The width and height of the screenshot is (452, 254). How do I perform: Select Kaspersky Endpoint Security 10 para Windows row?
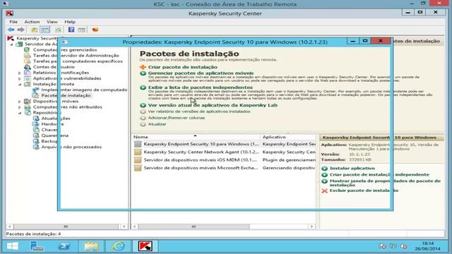[225, 144]
